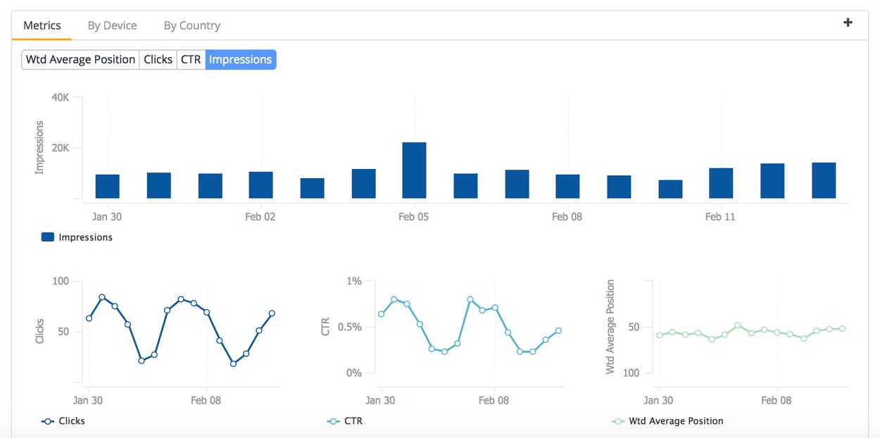Screen dimensions: 880x438
Task: Select the Clicks metric button
Action: click(x=158, y=60)
